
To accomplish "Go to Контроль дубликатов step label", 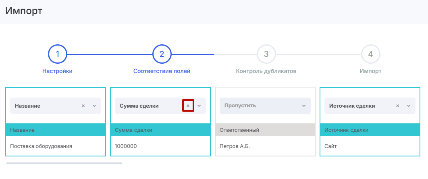I will point(266,71).
